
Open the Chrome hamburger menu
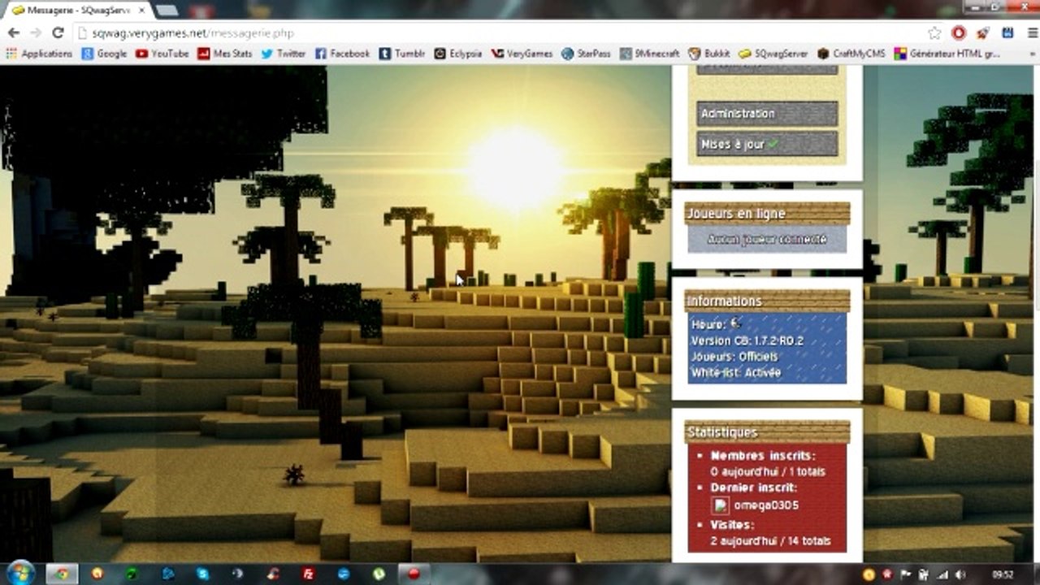tap(1031, 33)
